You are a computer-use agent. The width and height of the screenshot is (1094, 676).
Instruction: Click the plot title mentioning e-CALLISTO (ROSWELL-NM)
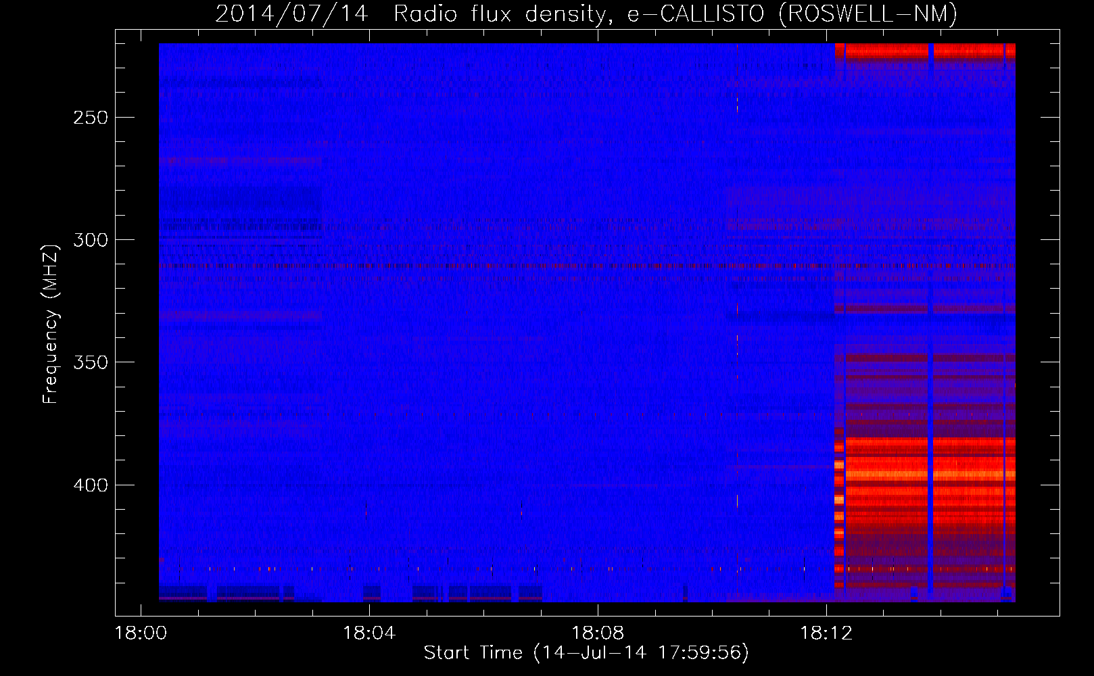[586, 14]
